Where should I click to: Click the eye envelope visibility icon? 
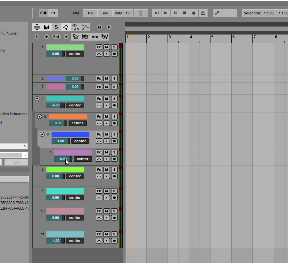[76, 27]
